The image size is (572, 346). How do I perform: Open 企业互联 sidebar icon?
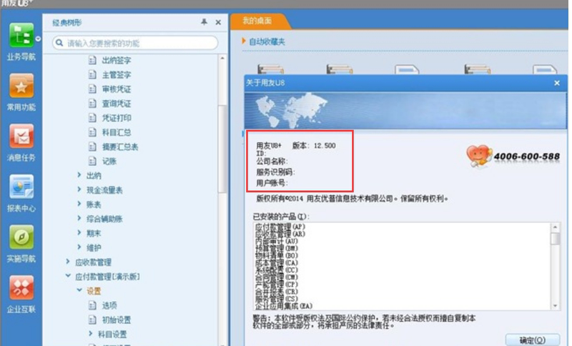tap(21, 287)
